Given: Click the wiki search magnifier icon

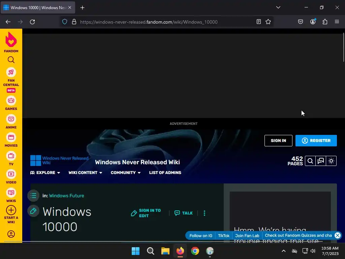Looking at the screenshot, I should [310, 161].
